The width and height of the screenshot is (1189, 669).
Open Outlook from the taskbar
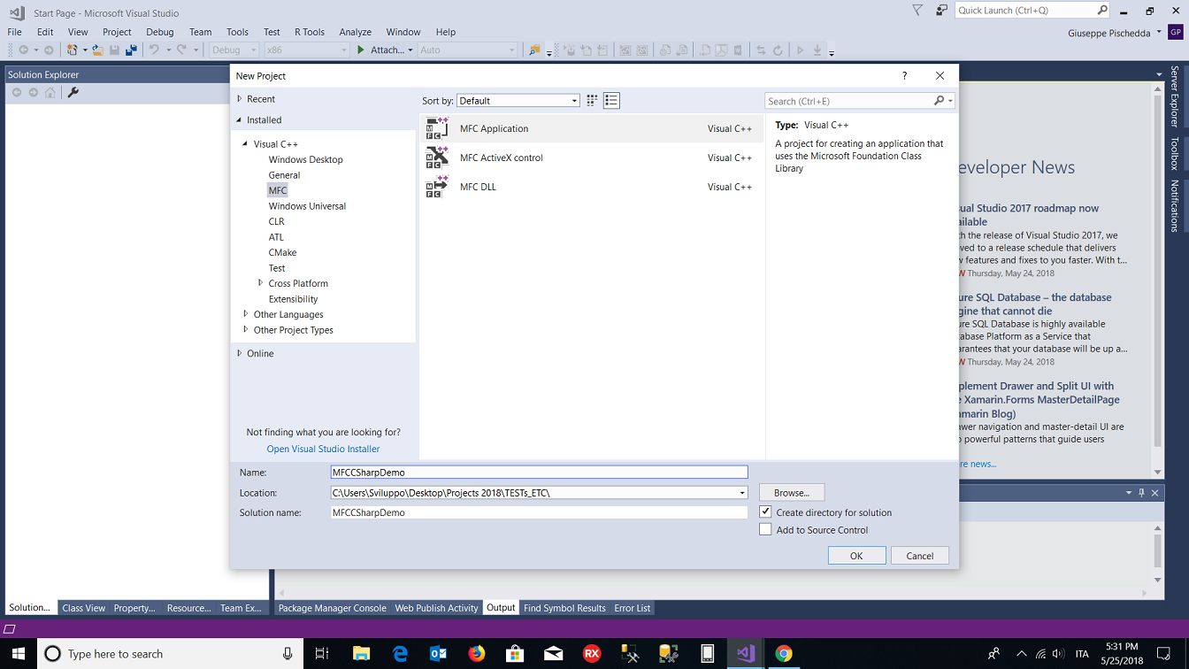click(438, 654)
